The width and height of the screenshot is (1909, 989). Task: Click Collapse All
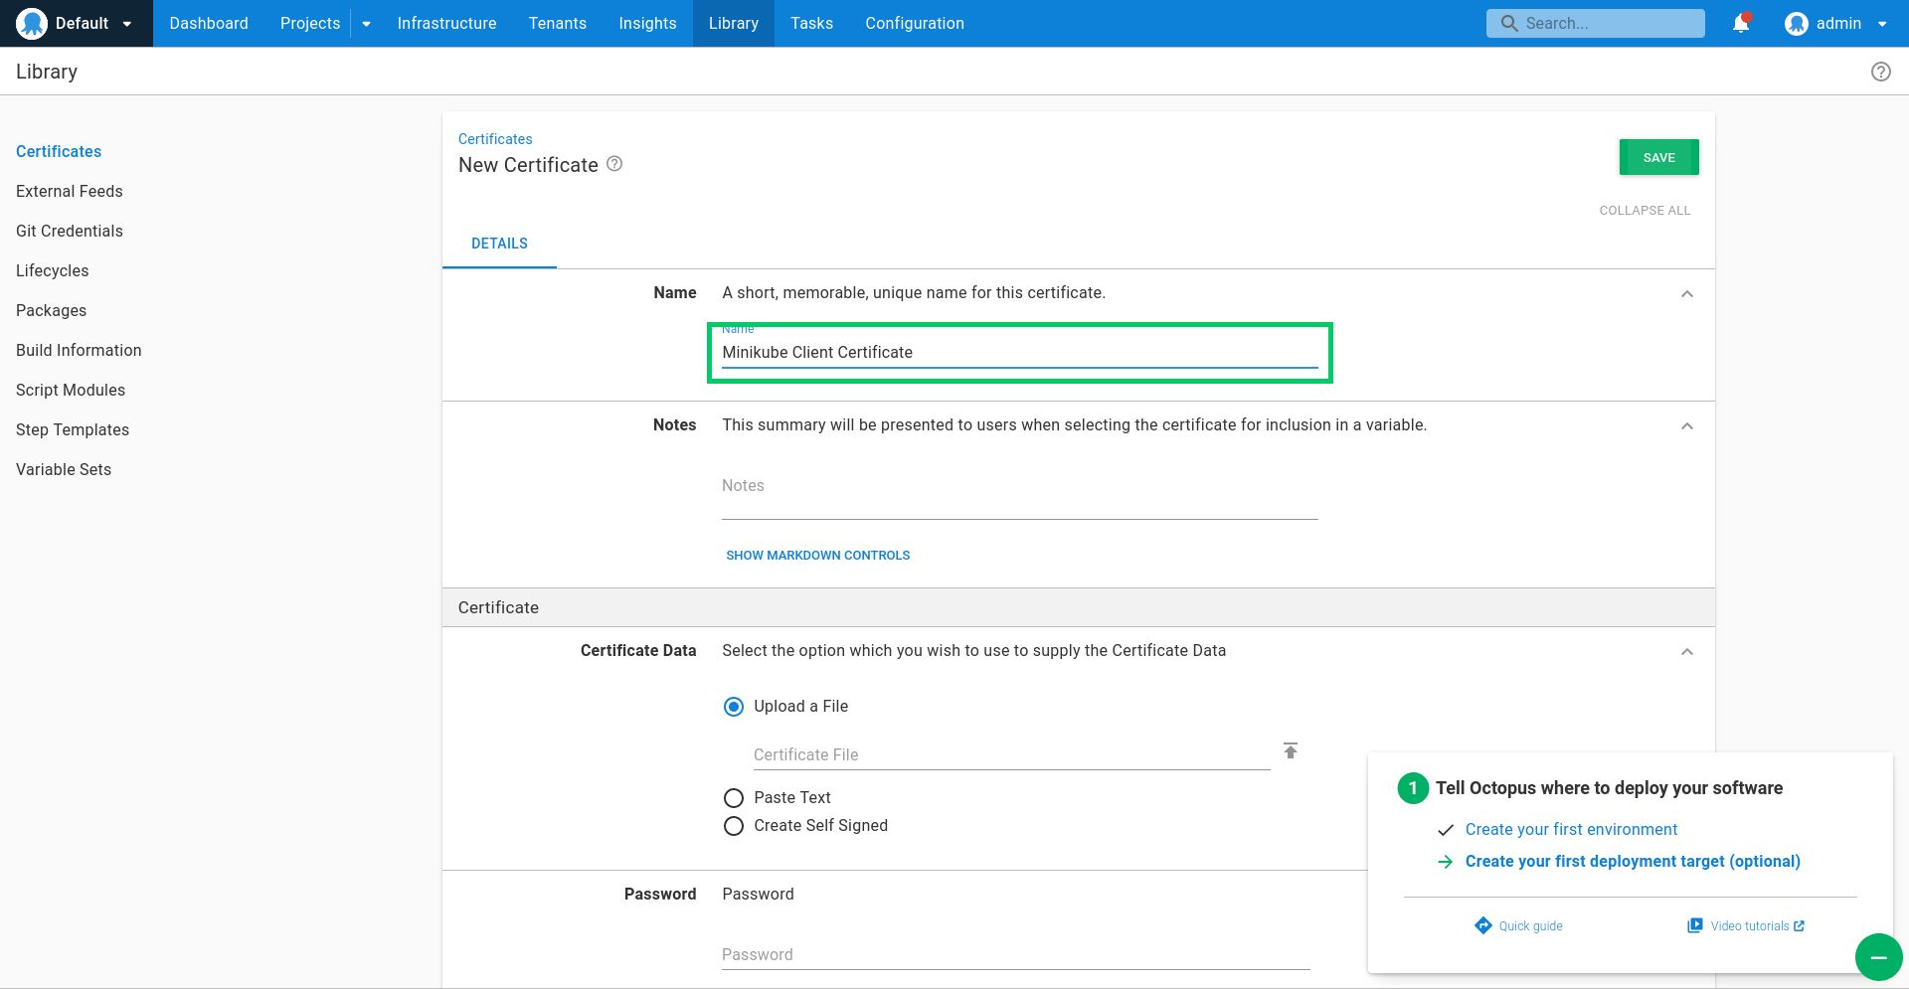click(1645, 211)
